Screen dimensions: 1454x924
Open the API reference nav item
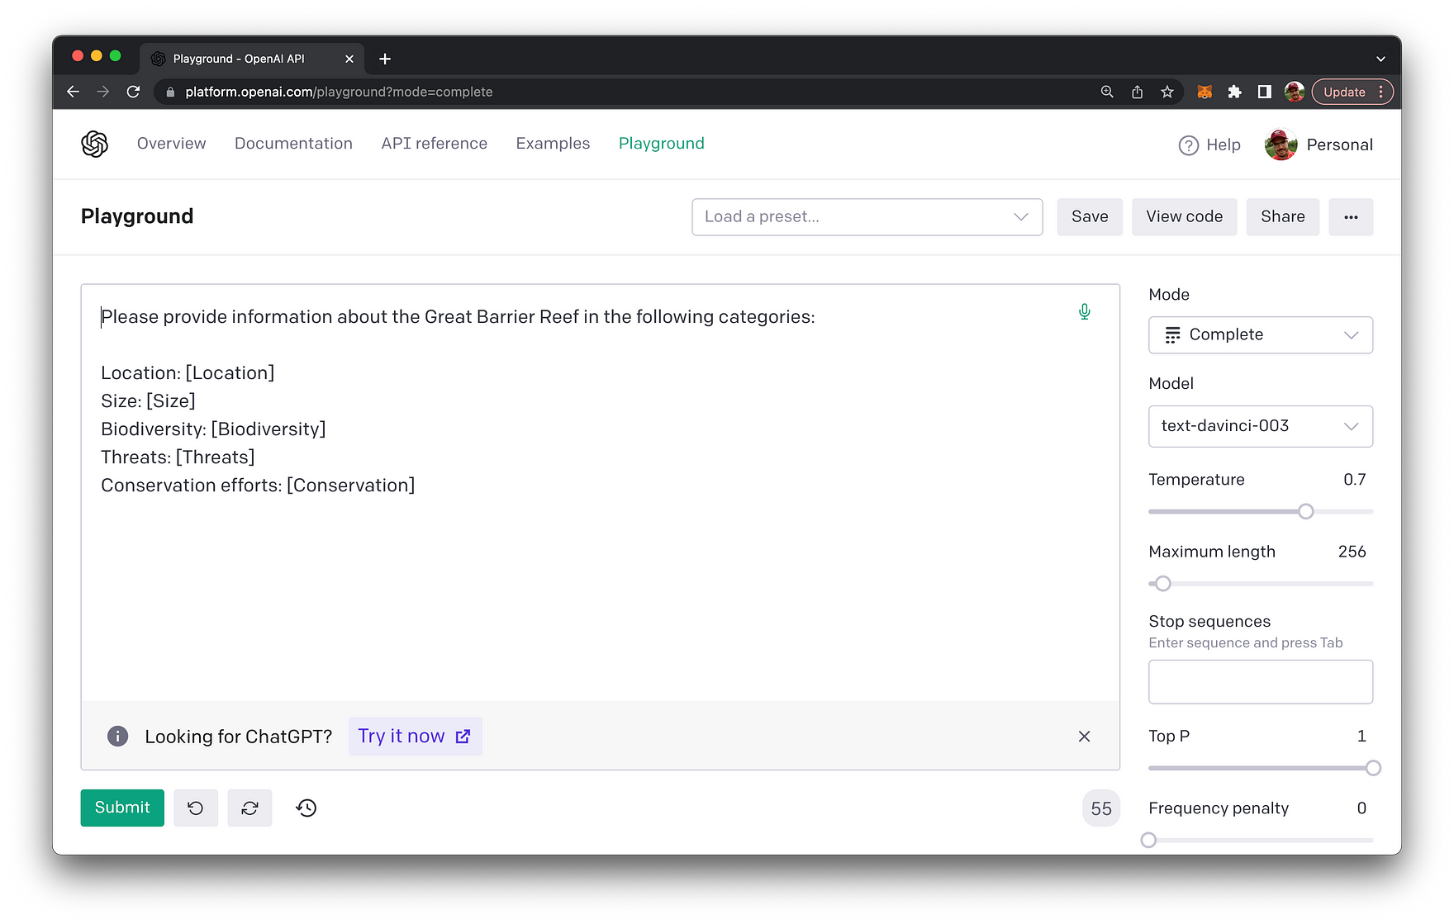(x=435, y=144)
